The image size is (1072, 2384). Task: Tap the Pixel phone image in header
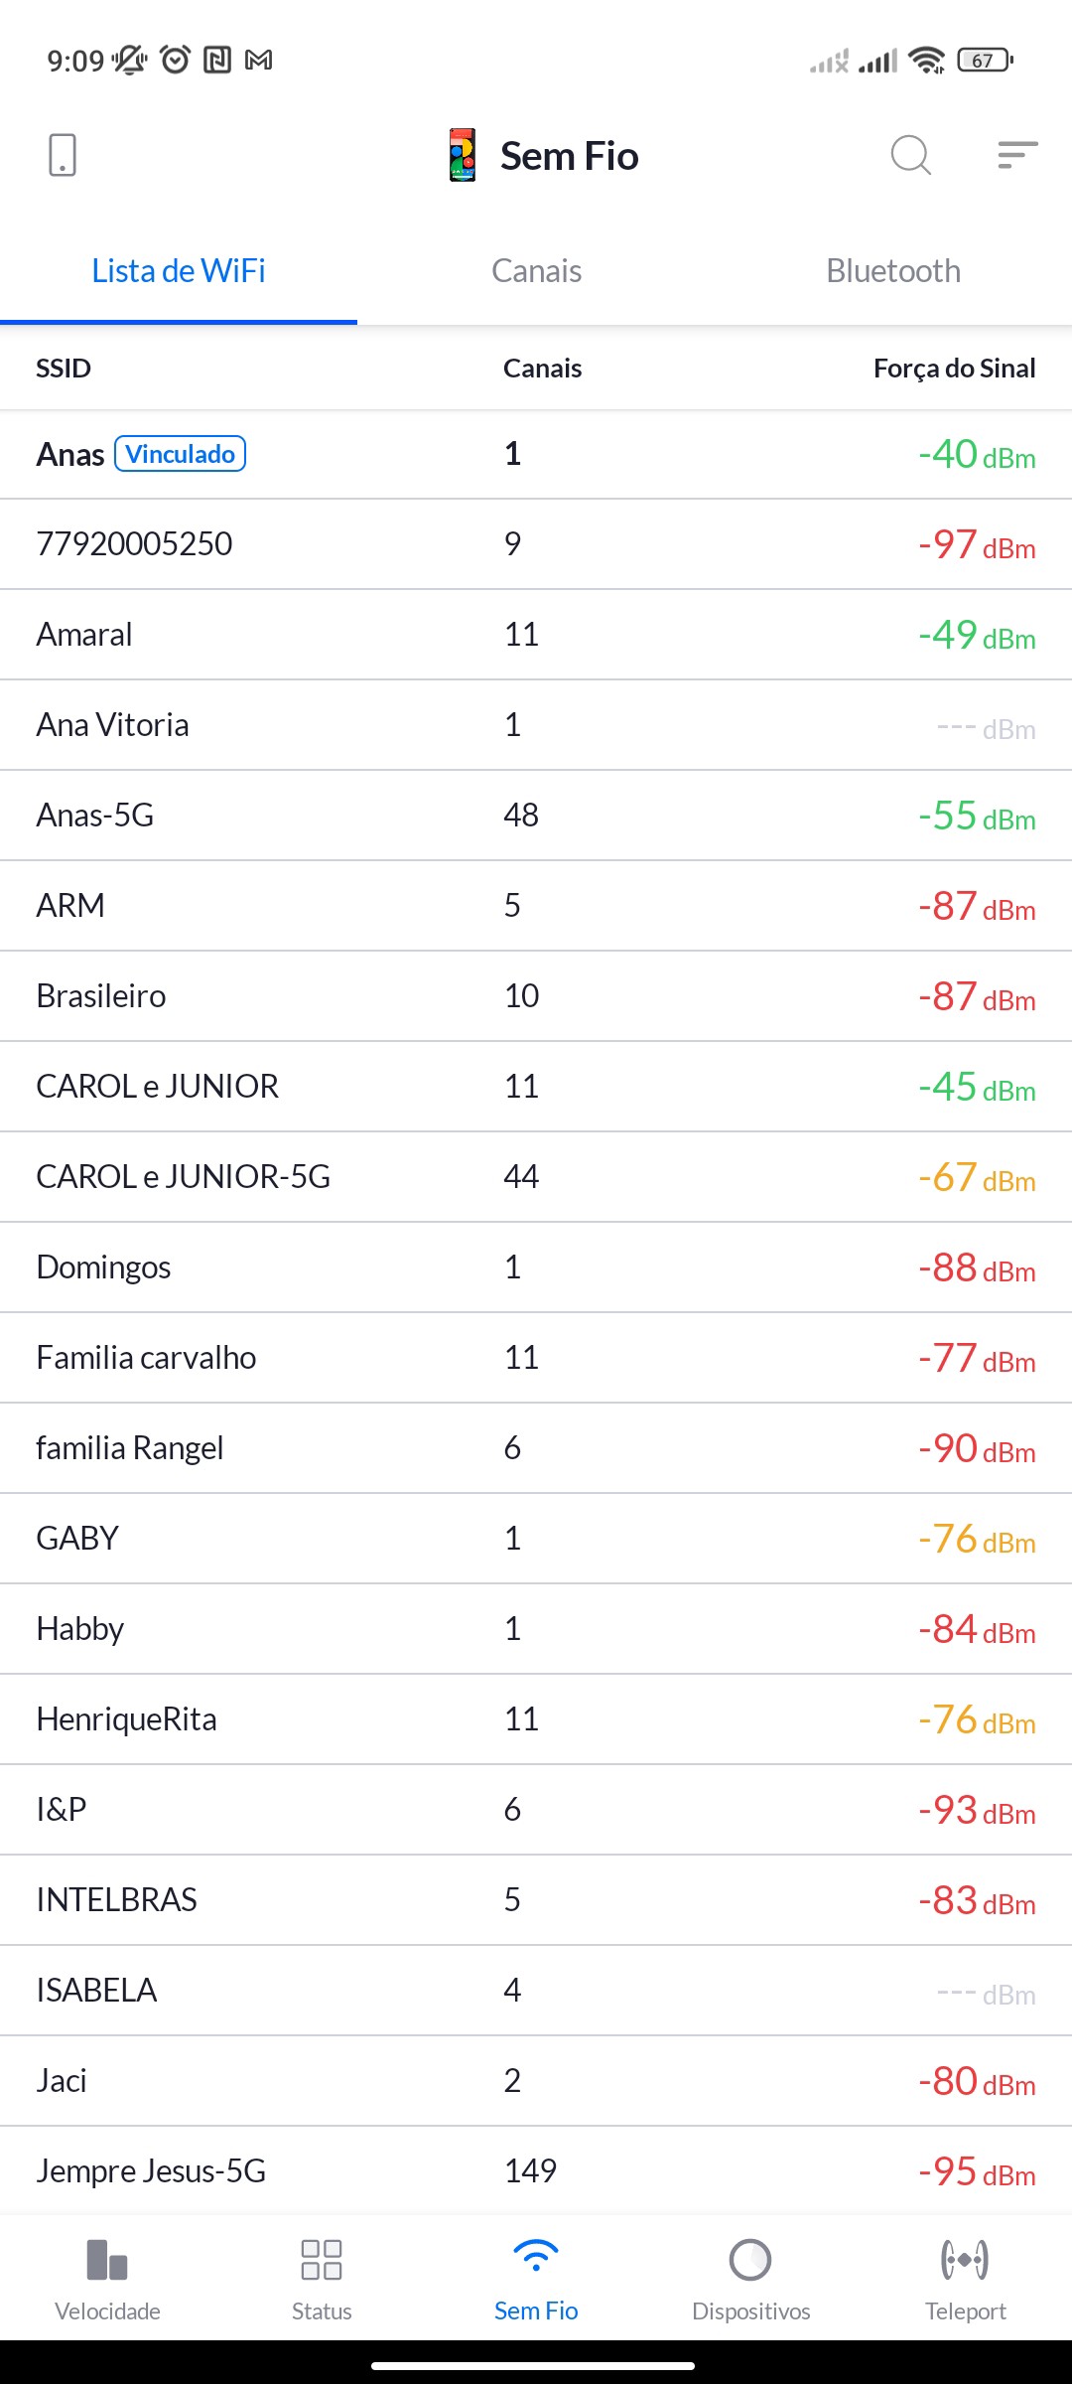(x=463, y=155)
